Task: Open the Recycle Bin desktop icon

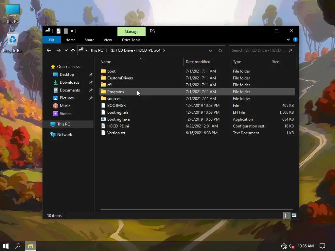Action: pos(13,43)
